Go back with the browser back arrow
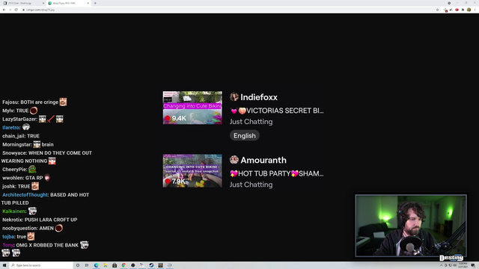 coord(4,10)
